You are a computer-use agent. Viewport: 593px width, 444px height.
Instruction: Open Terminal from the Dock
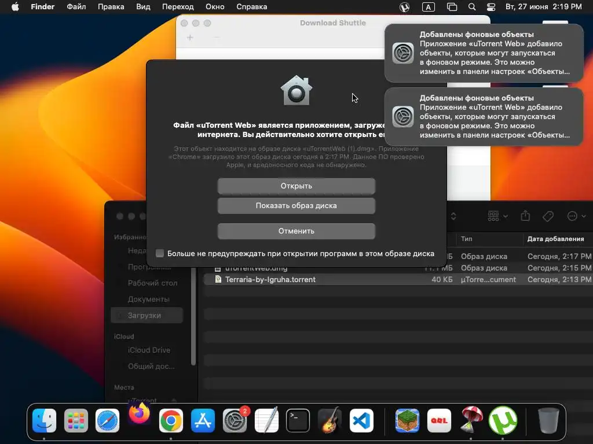298,420
